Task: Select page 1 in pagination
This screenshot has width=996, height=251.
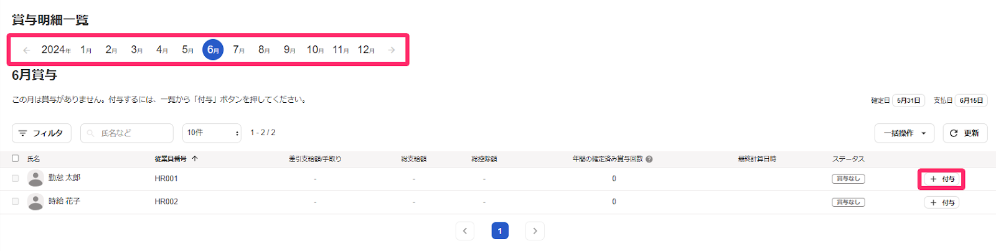Action: coord(500,231)
